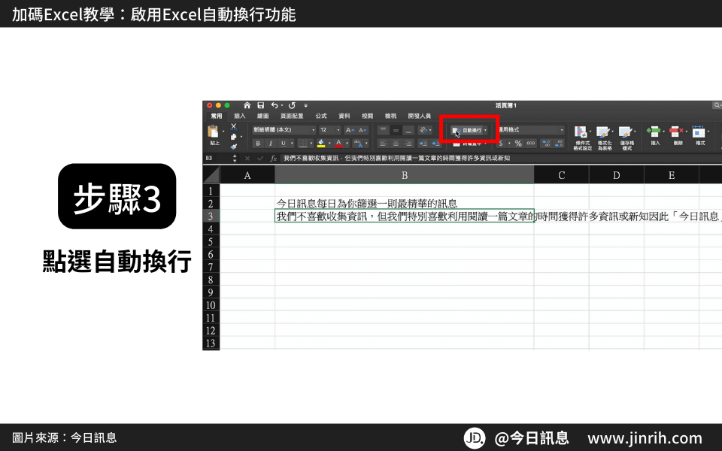Apply currency format with the $ button
Screen dimensions: 722x451
click(x=501, y=144)
